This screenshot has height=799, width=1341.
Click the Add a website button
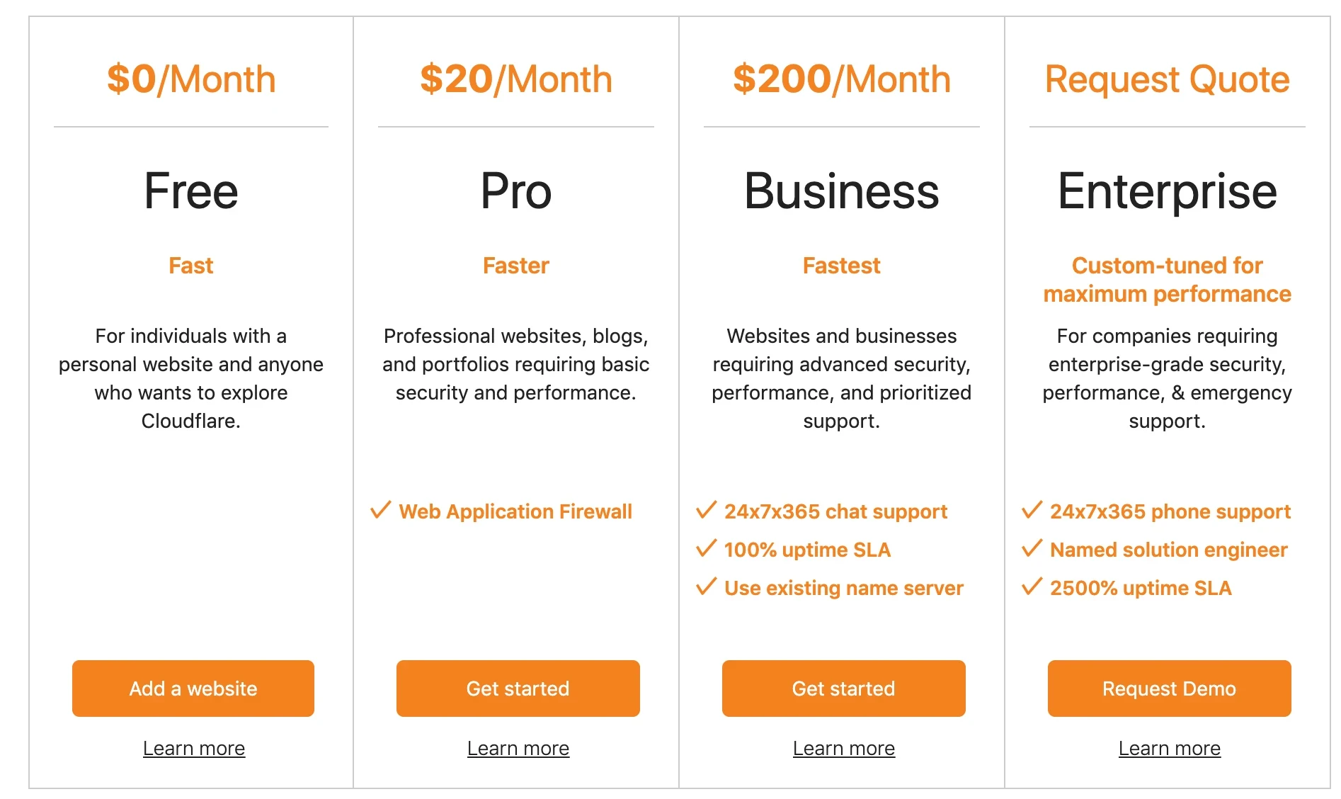[x=192, y=688]
